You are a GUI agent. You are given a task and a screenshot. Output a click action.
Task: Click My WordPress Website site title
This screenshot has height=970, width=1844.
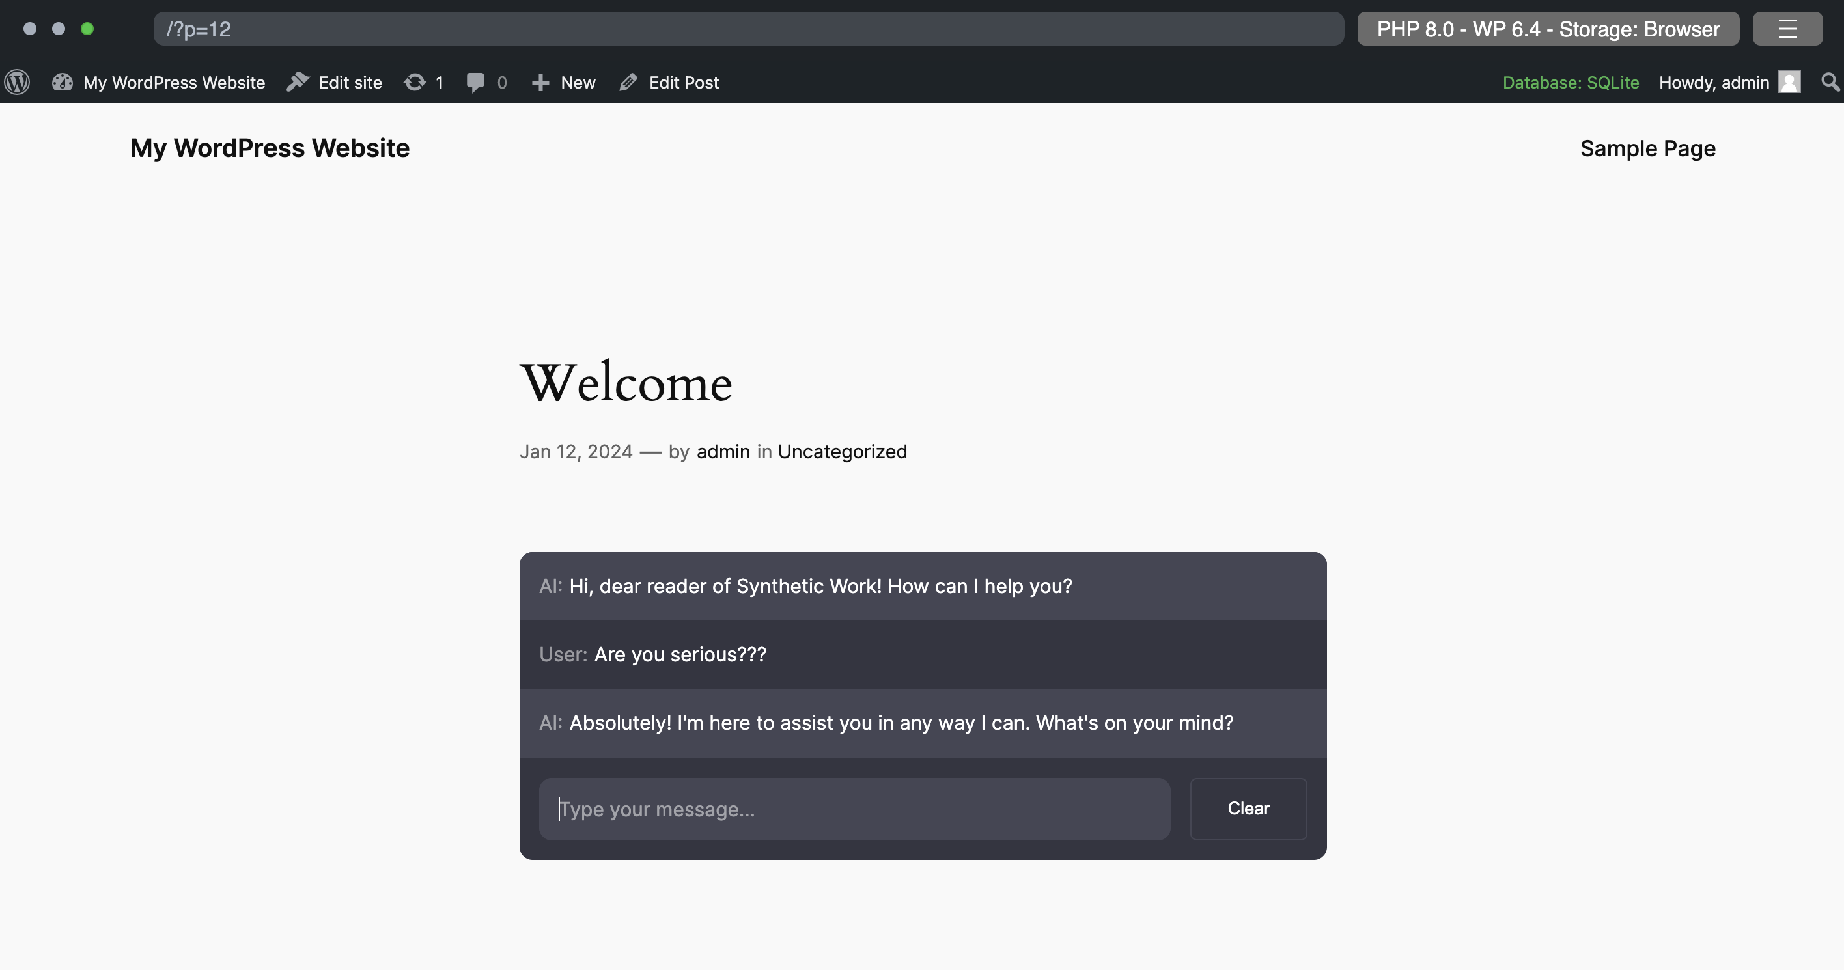(x=270, y=148)
